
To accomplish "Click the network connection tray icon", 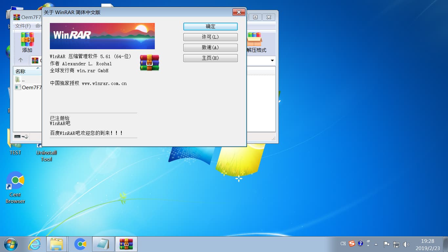I will click(397, 244).
